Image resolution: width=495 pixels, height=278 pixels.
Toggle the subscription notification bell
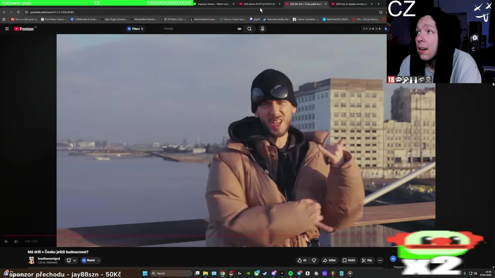(69, 260)
